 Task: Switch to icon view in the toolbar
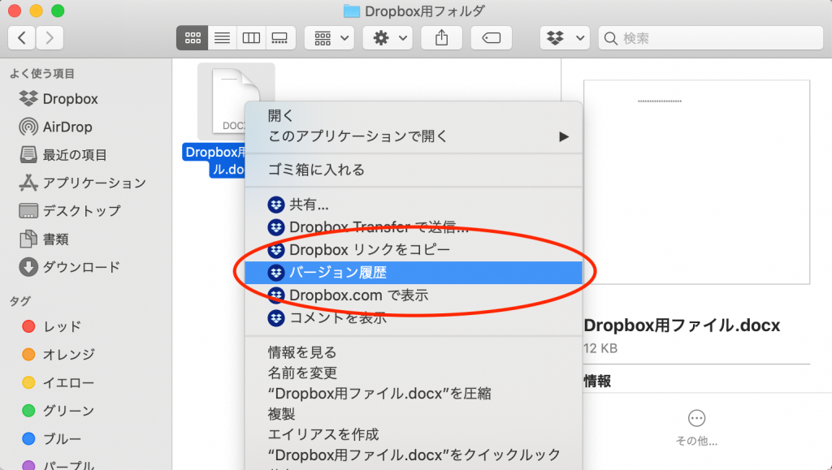pyautogui.click(x=192, y=38)
